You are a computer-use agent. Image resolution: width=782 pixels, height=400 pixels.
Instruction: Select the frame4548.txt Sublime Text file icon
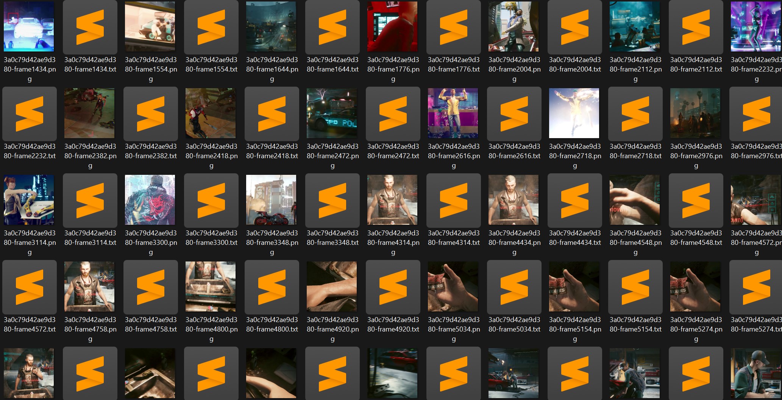pos(696,200)
